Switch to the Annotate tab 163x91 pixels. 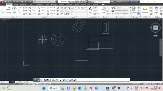[23, 5]
